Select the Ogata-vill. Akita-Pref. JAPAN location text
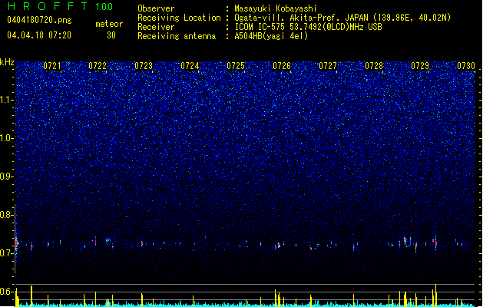Screen dimensions: 483x307 tap(342, 18)
